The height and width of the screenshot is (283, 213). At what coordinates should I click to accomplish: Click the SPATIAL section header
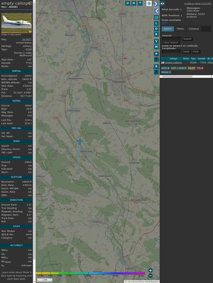(x=16, y=71)
